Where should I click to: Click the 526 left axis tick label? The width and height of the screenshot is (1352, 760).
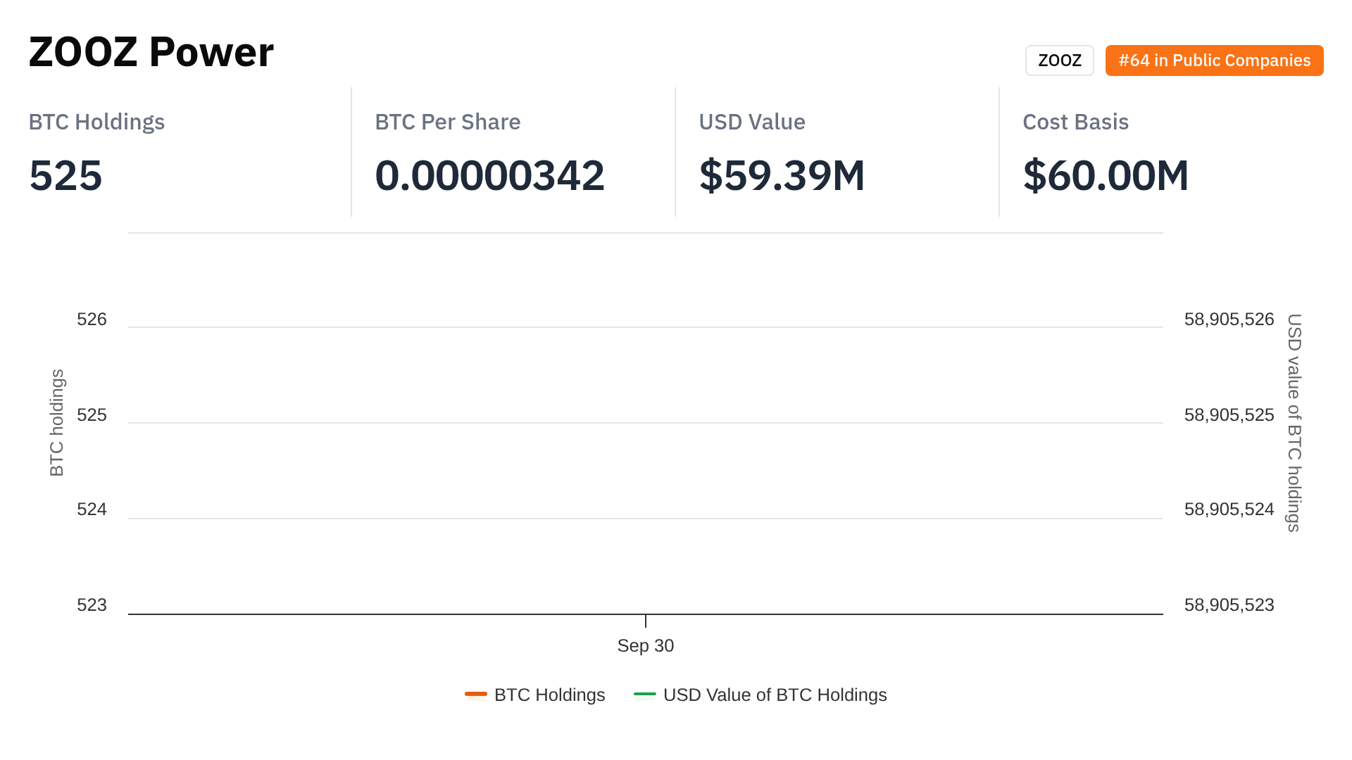(x=92, y=319)
